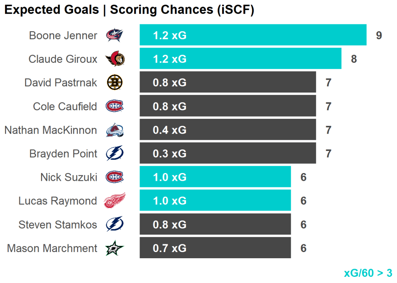Select David Pastrnak's gray bar
Image resolution: width=397 pixels, height=283 pixels.
(x=228, y=82)
